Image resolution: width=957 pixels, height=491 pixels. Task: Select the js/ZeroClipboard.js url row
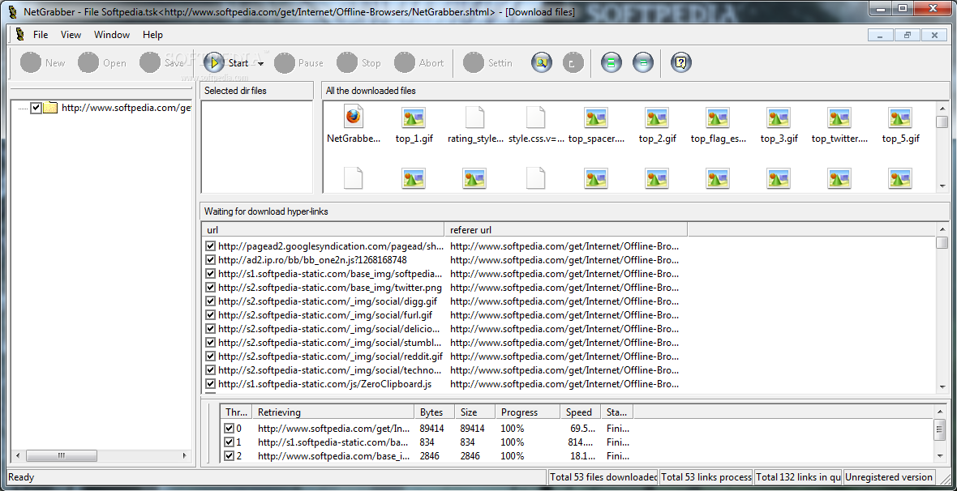324,384
